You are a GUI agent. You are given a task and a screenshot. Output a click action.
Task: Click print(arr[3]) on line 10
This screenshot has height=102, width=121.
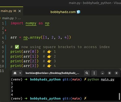(x=25, y=66)
